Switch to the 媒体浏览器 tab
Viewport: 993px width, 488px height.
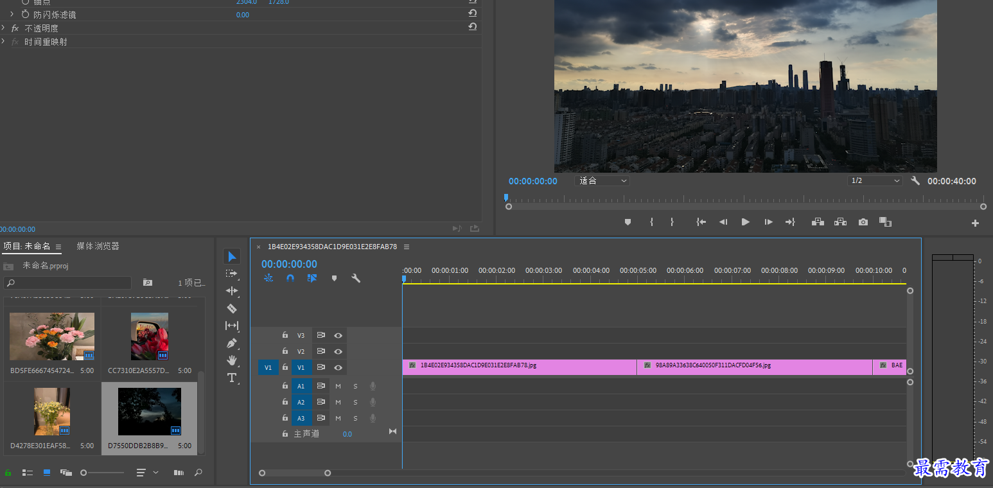pos(98,246)
